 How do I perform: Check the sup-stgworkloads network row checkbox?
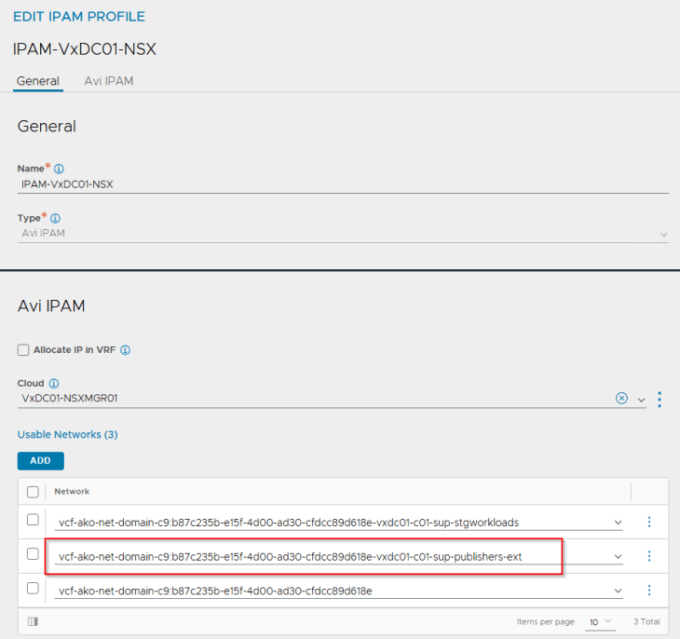coord(33,520)
